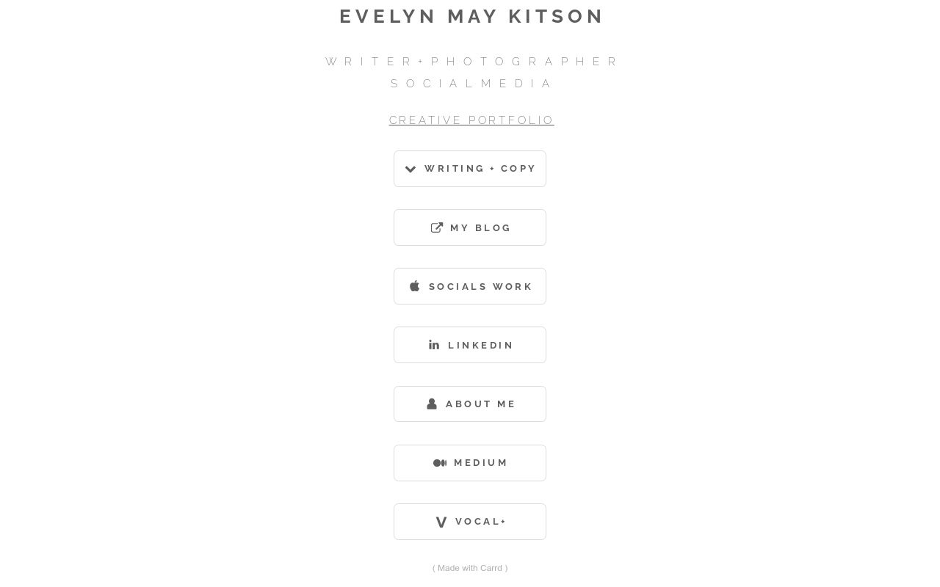Visit the Medium profile button
This screenshot has height=587, width=940.
click(x=470, y=462)
